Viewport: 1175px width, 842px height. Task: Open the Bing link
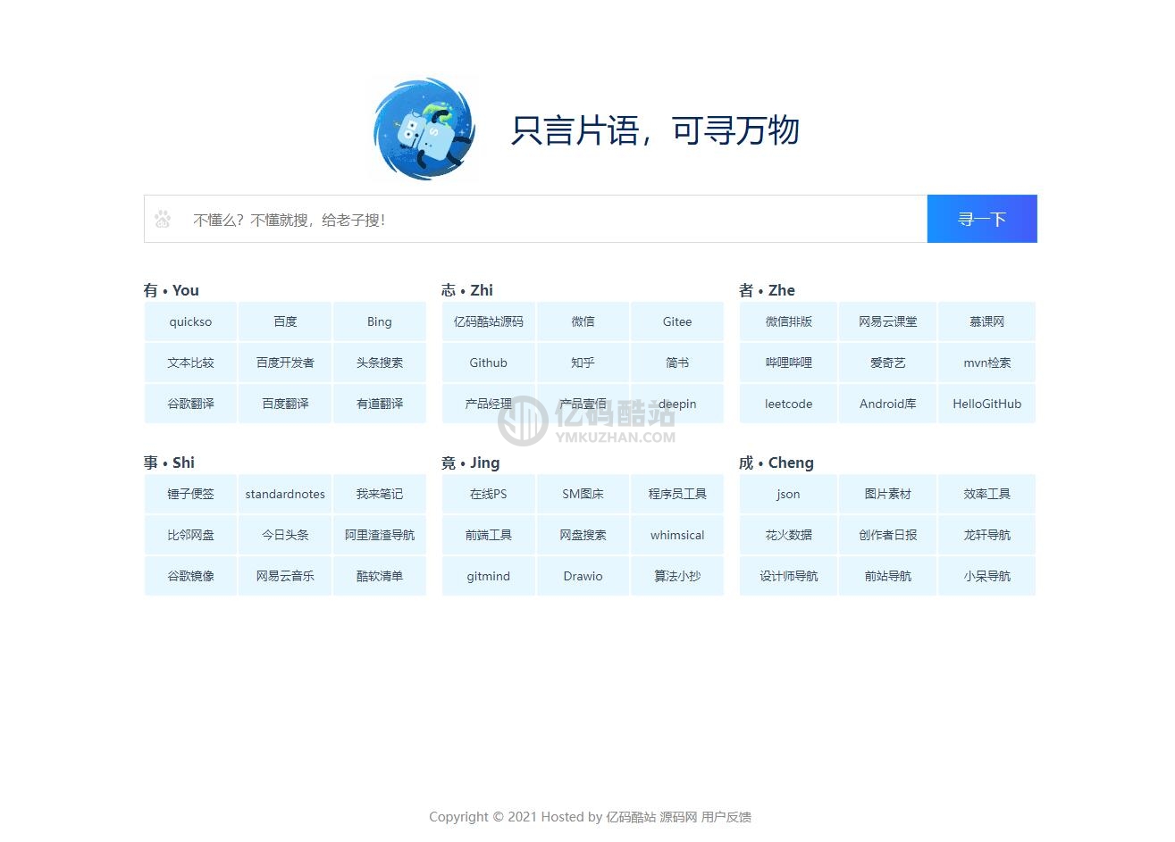tap(380, 321)
